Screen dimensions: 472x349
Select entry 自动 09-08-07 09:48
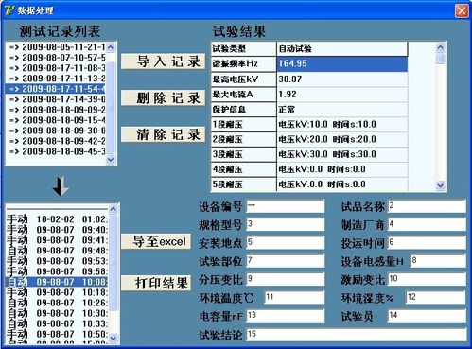tap(57, 251)
